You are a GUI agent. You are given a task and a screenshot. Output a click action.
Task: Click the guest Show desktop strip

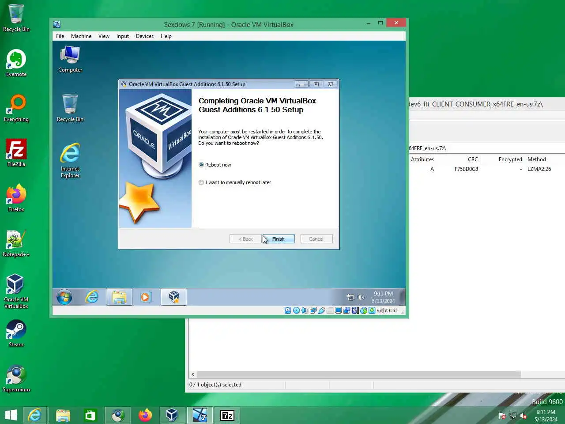click(x=403, y=297)
